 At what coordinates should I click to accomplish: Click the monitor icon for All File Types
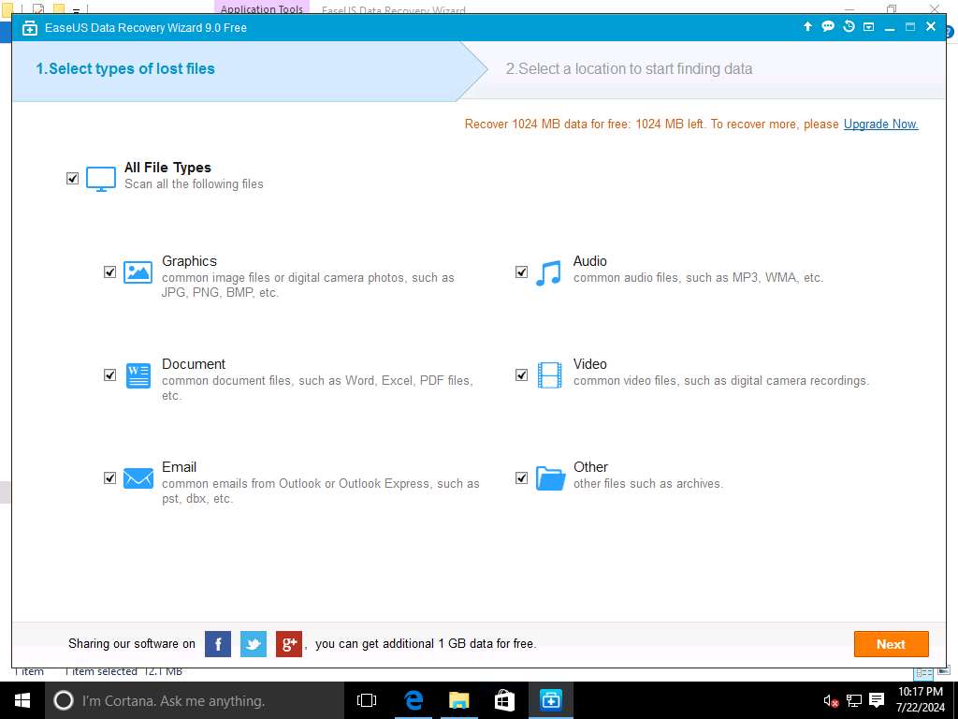pos(101,179)
